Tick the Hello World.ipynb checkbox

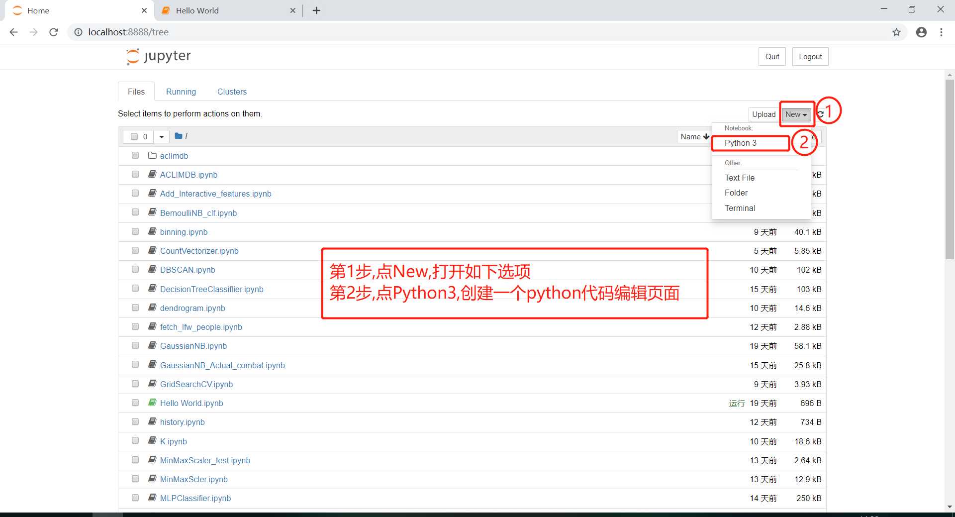point(135,403)
